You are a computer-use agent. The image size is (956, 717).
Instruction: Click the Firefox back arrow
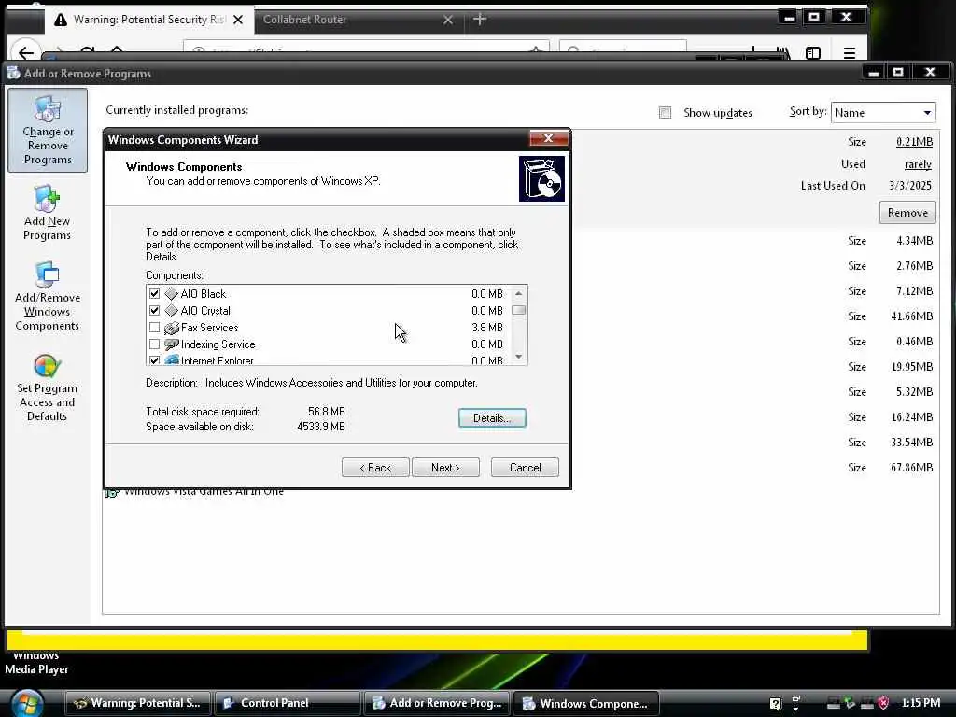[x=25, y=52]
